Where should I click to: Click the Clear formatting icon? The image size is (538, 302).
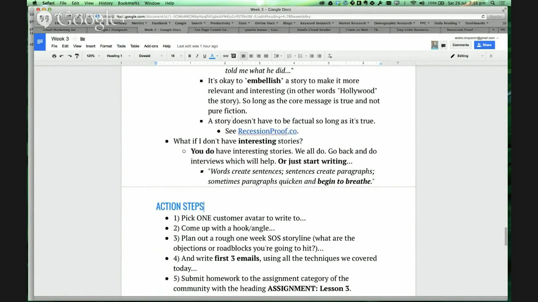[x=330, y=56]
